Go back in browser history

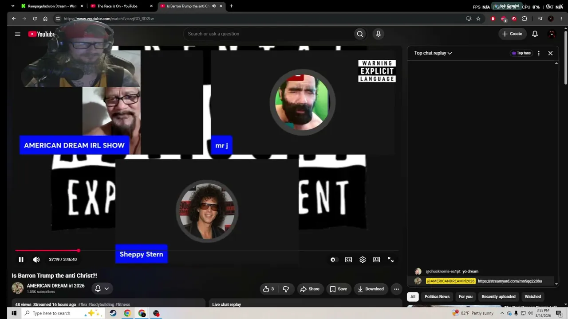[x=14, y=19]
